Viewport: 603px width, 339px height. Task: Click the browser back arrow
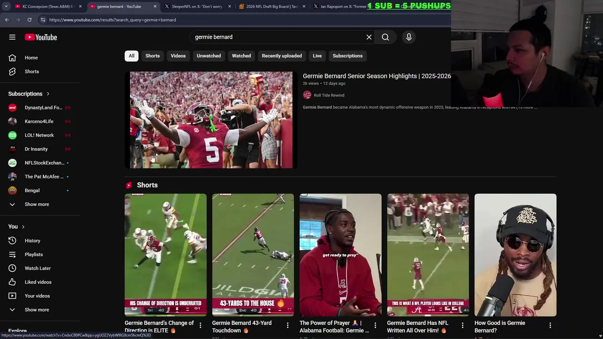[x=7, y=20]
